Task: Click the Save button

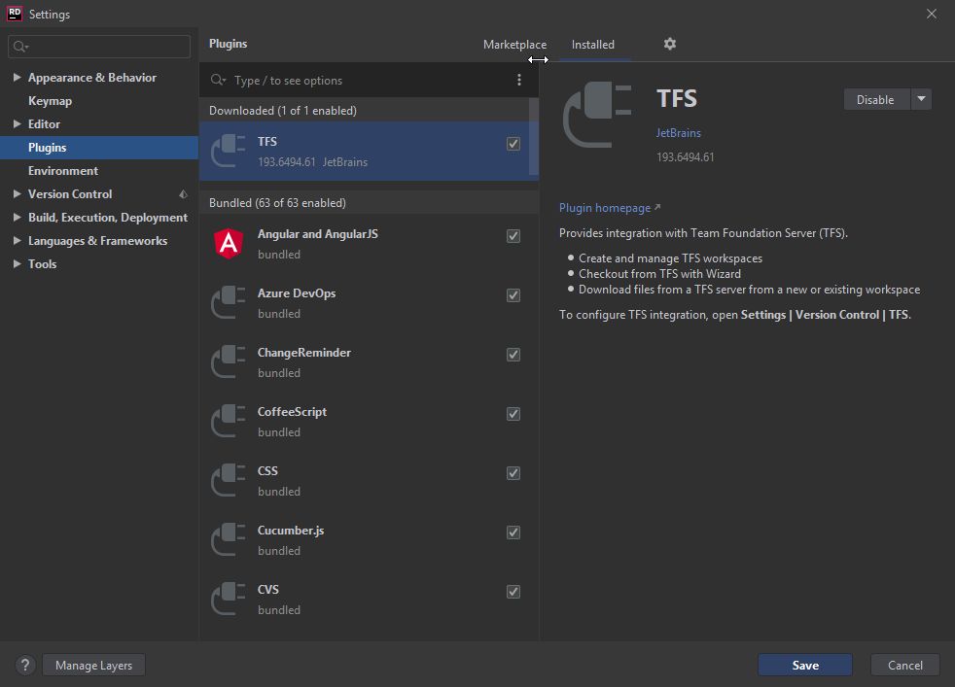Action: (x=804, y=665)
